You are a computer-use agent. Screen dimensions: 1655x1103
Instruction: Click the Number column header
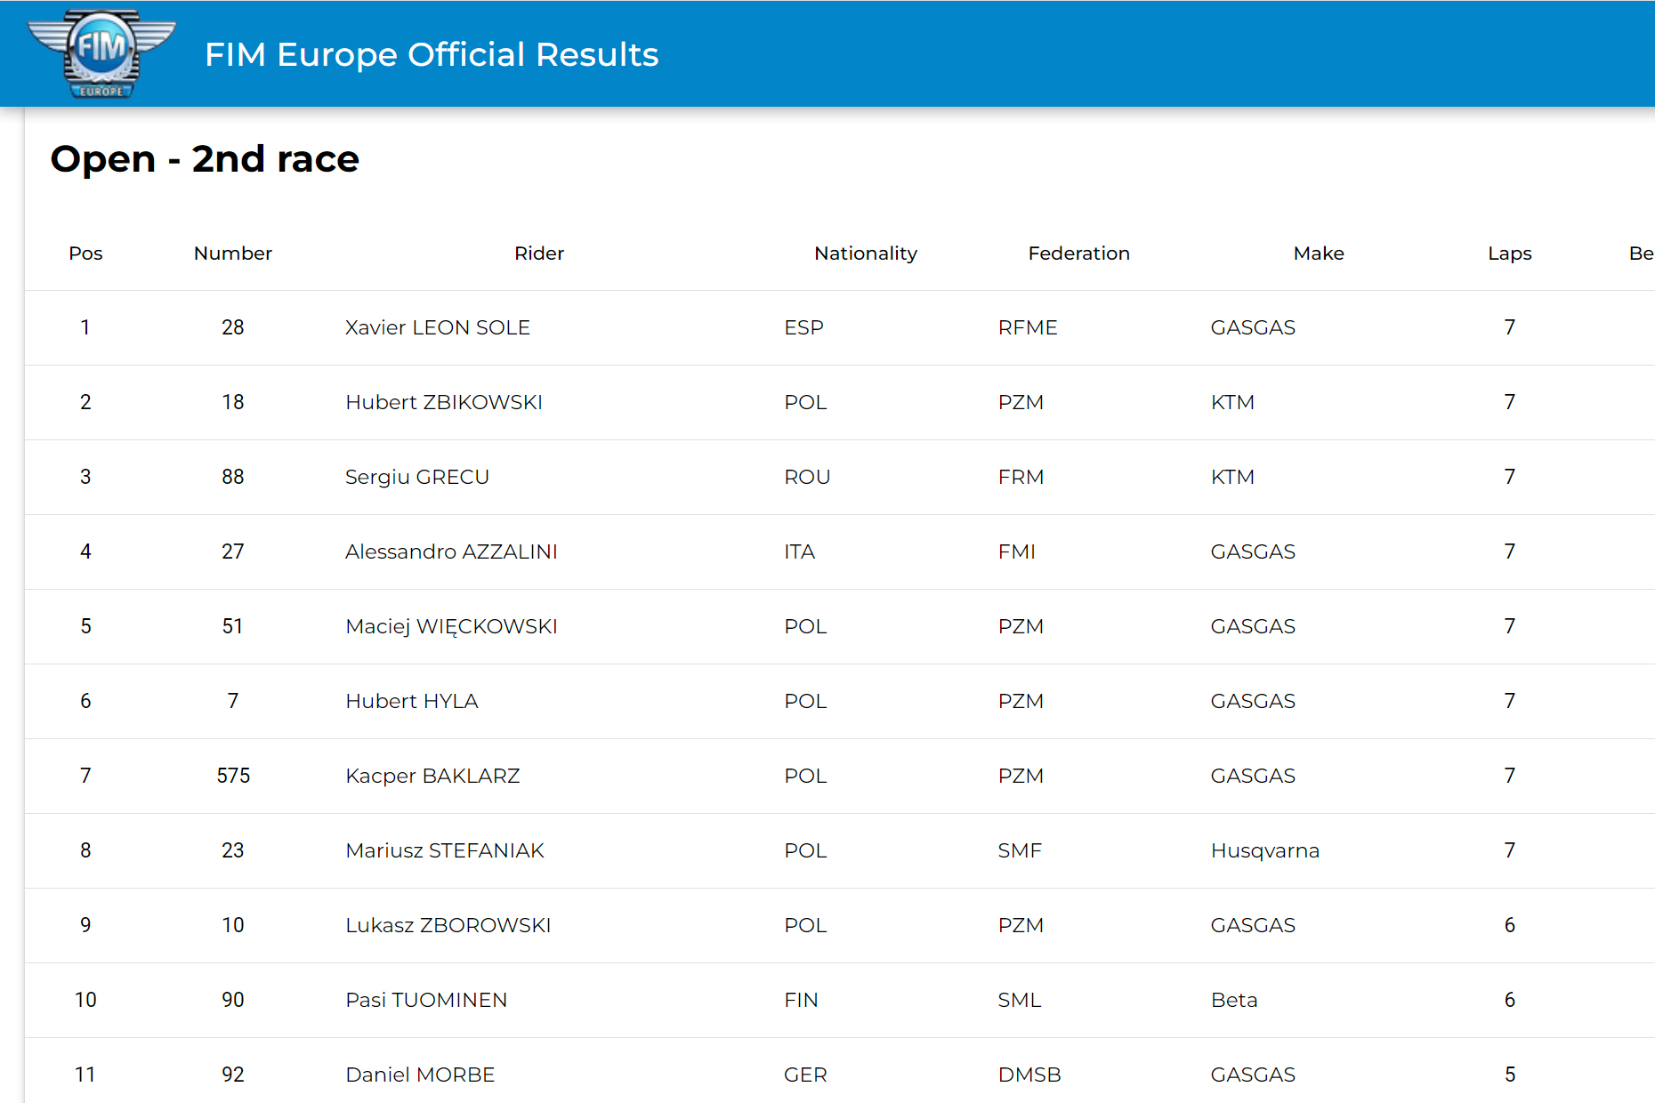pos(233,254)
